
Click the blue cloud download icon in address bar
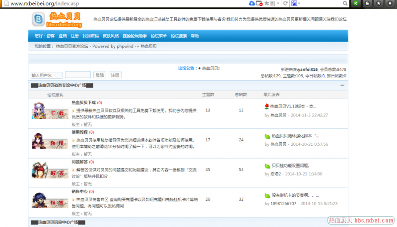click(252, 3)
